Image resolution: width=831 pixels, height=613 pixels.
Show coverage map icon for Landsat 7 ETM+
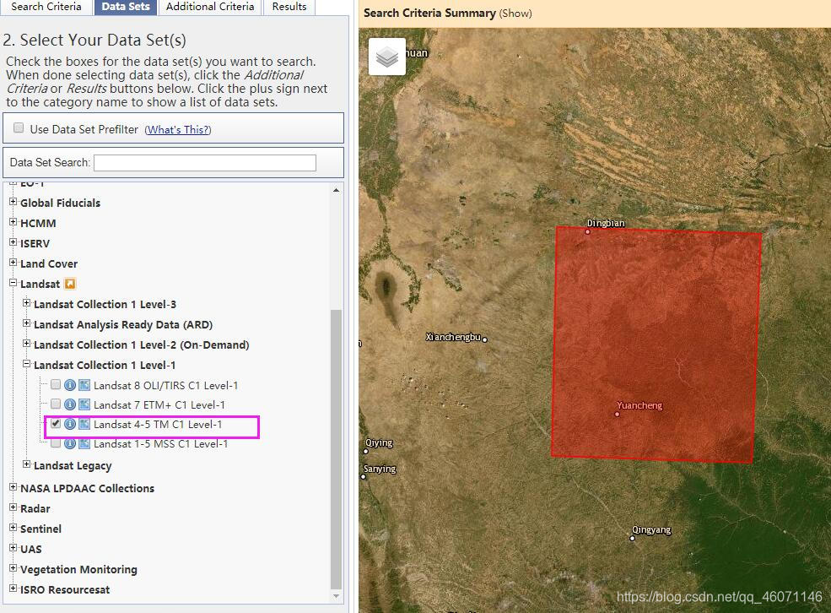[x=84, y=404]
